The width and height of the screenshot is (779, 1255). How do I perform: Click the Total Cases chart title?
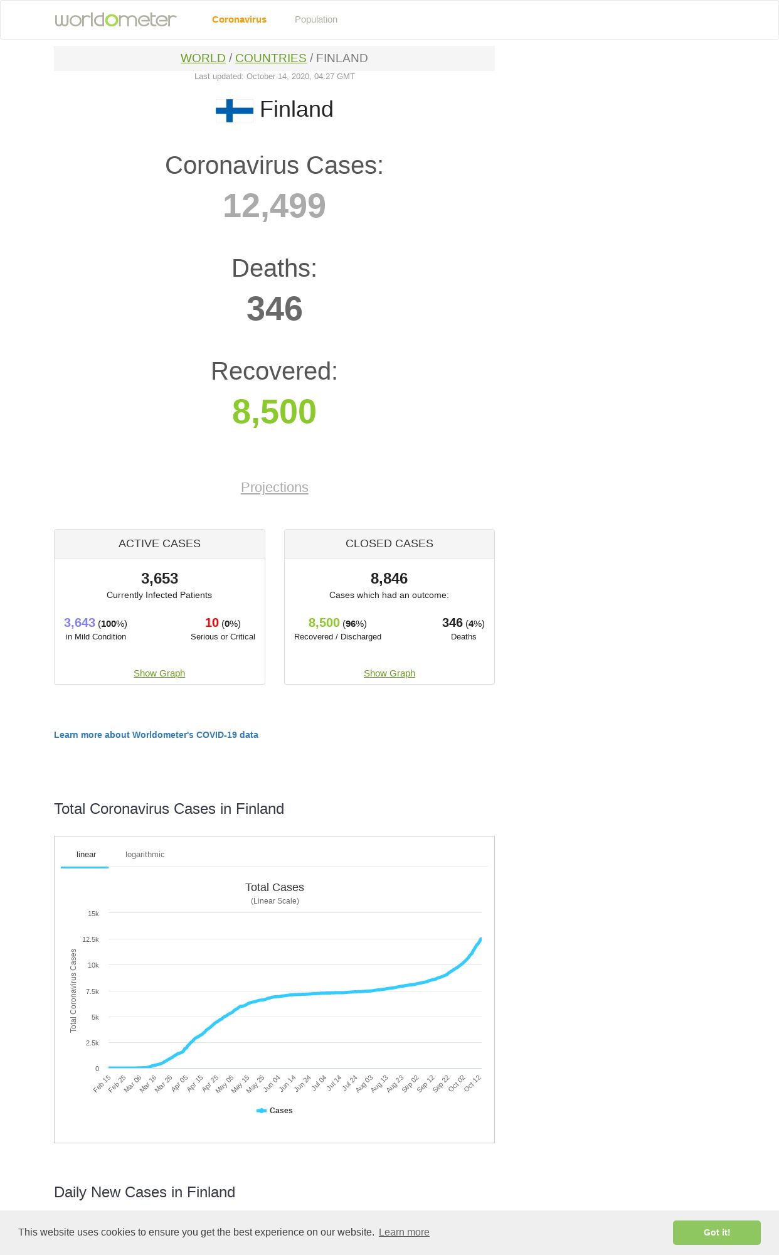(x=274, y=887)
